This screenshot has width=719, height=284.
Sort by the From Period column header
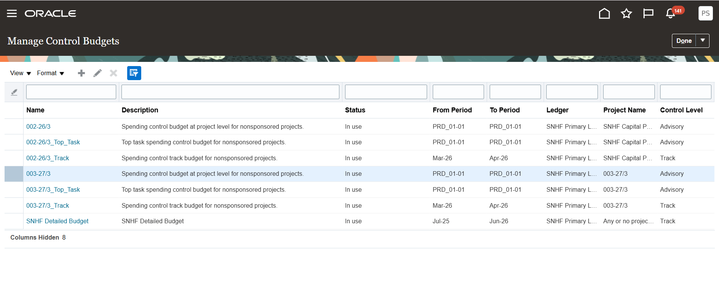452,110
